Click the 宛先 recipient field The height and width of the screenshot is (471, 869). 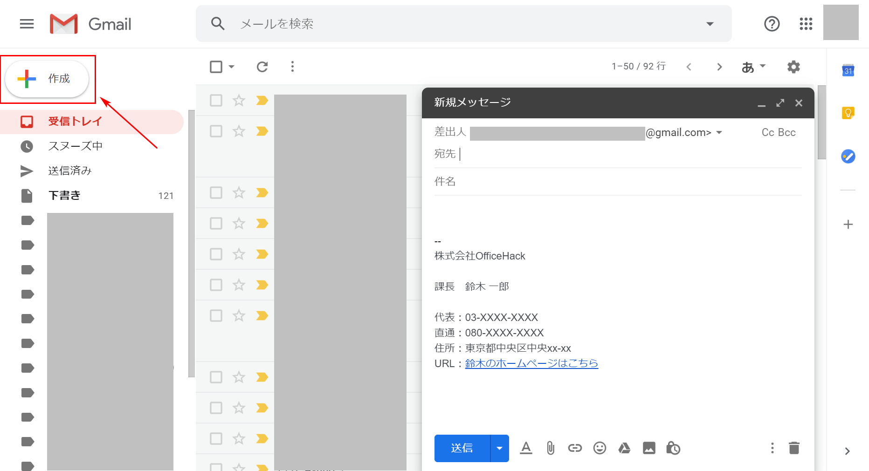618,154
